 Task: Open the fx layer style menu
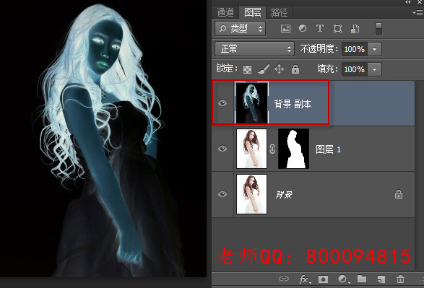tap(305, 279)
